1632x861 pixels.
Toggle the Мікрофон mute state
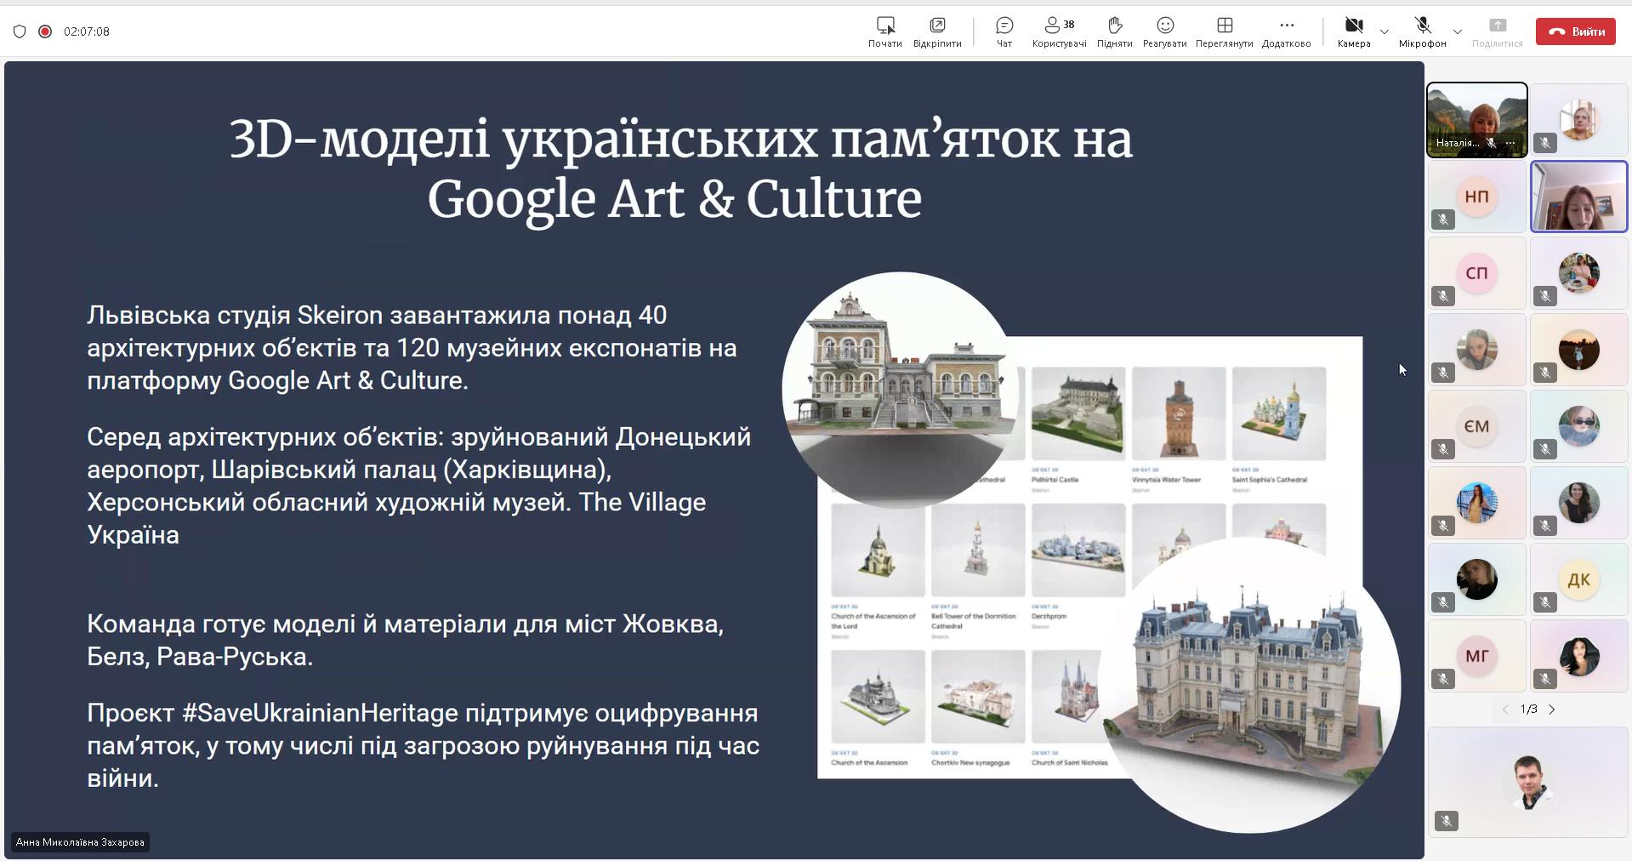[x=1422, y=31]
